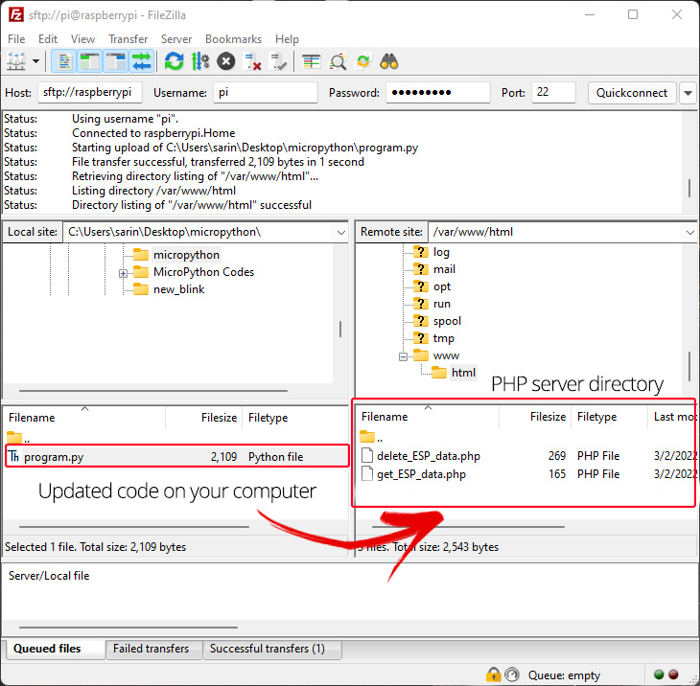Select program.py in local file list
Screen dimensions: 700x686
click(x=176, y=456)
